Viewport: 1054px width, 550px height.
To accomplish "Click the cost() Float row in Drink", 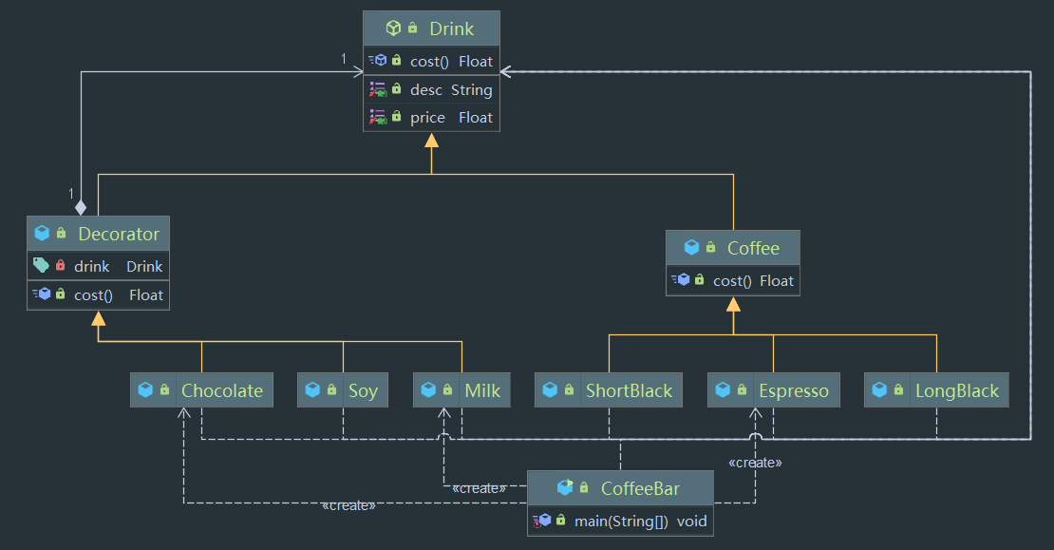I will point(431,61).
